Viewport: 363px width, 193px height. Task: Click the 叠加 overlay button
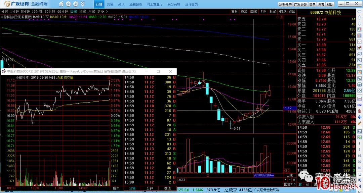(244, 11)
